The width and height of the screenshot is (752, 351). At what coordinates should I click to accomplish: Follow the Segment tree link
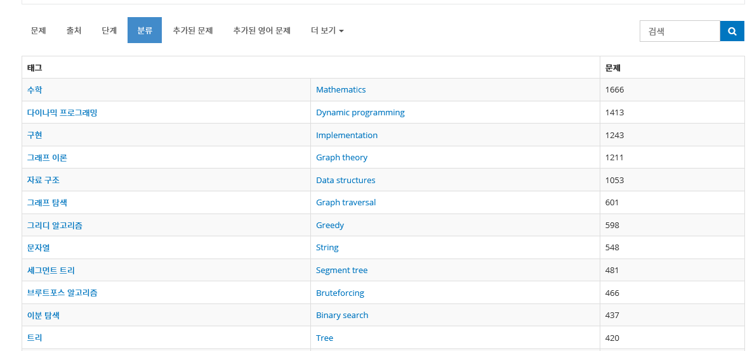pos(341,270)
